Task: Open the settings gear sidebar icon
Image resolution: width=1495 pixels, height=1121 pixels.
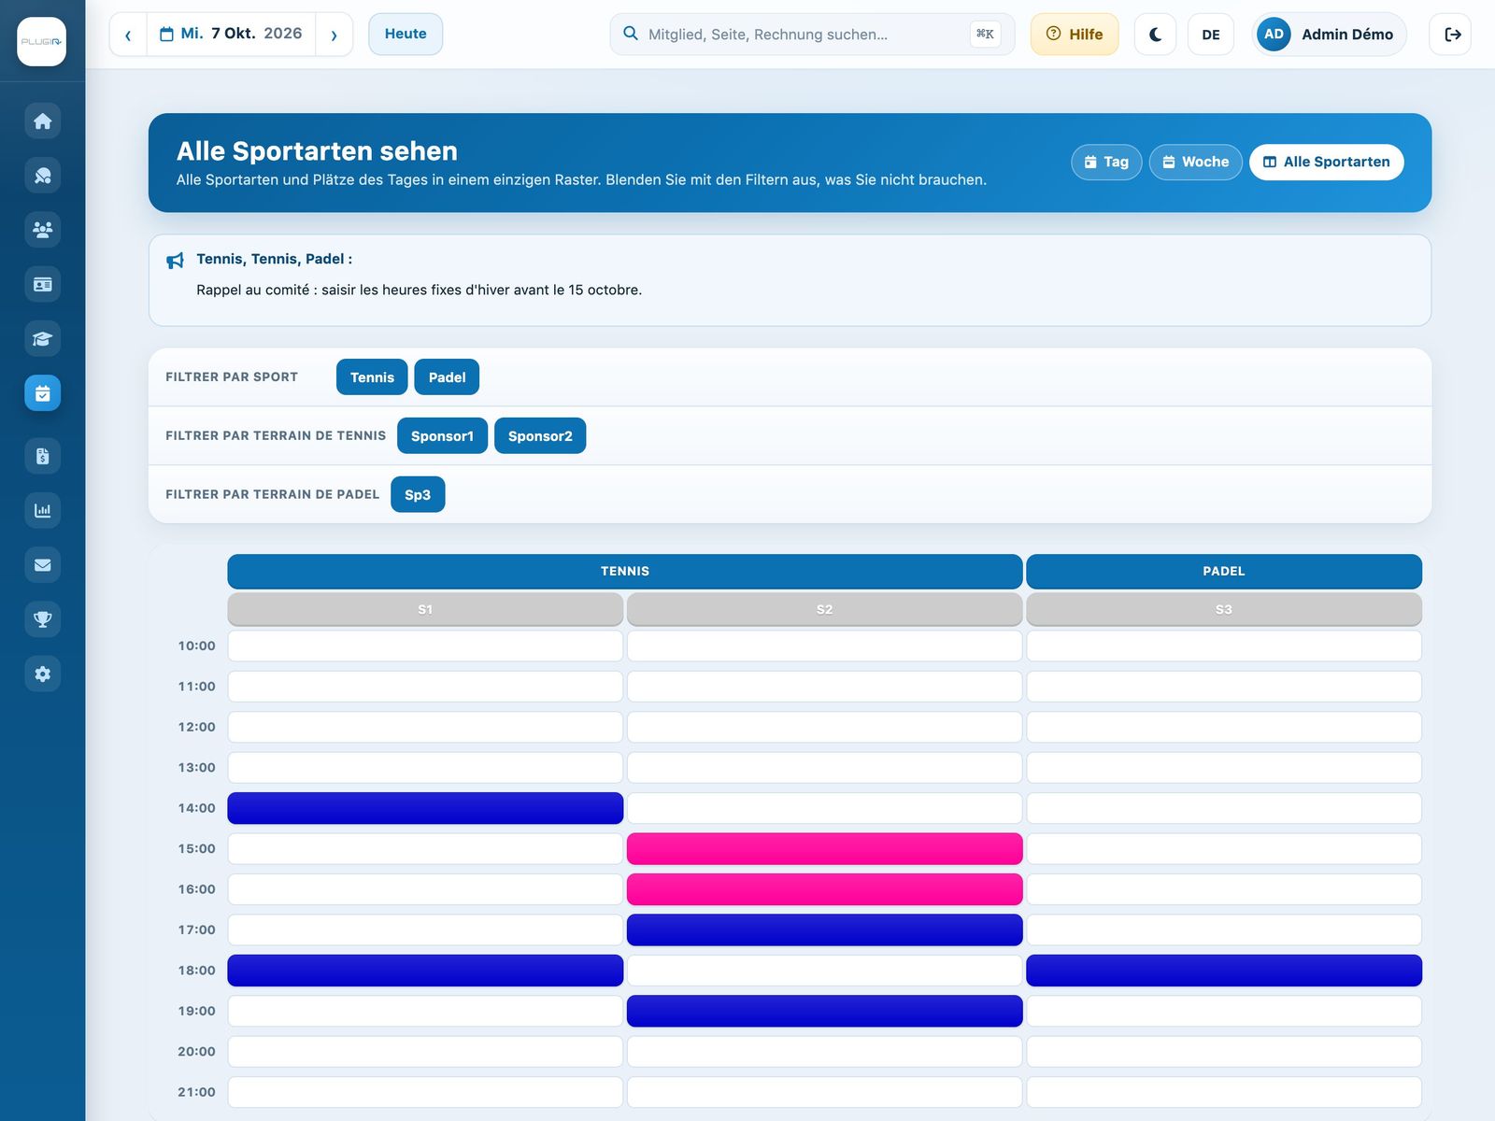Action: pos(42,674)
